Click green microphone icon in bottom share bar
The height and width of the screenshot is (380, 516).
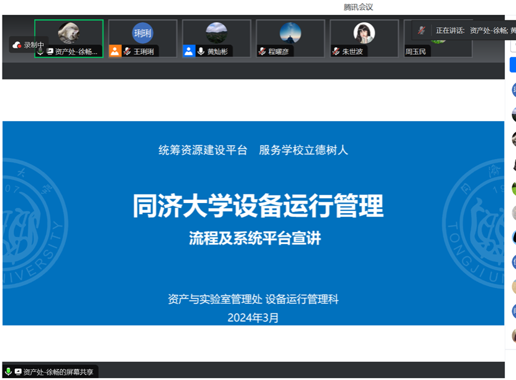pyautogui.click(x=8, y=371)
